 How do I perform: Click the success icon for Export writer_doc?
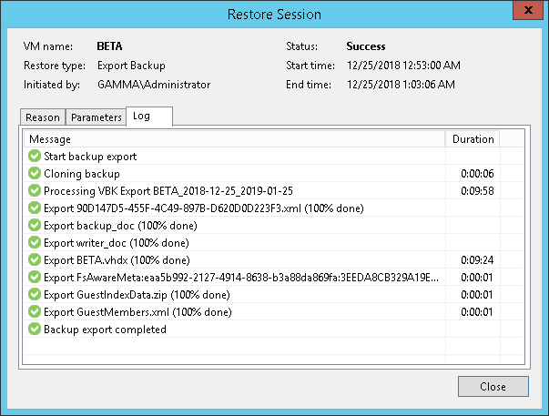coord(35,243)
